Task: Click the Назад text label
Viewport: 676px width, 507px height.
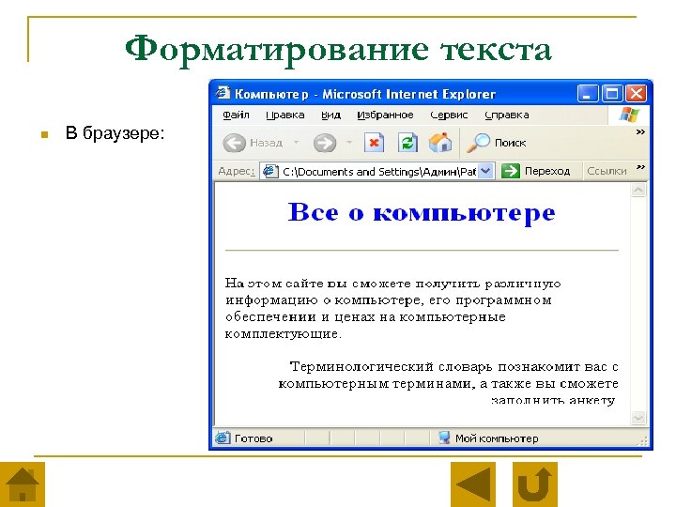Action: point(266,143)
